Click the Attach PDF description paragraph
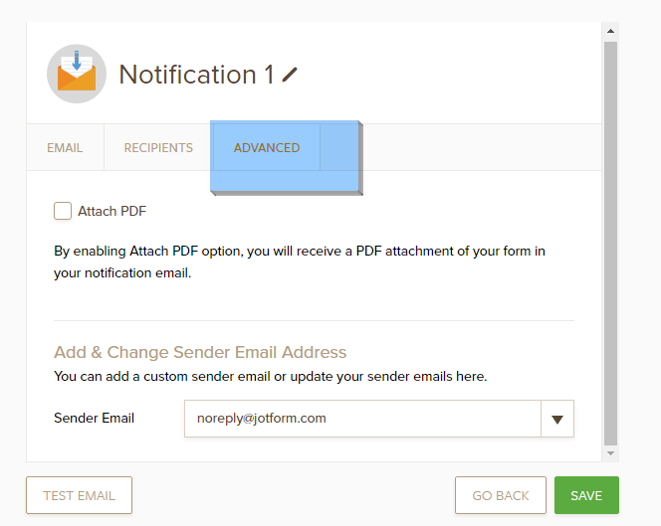The width and height of the screenshot is (661, 526). point(299,262)
